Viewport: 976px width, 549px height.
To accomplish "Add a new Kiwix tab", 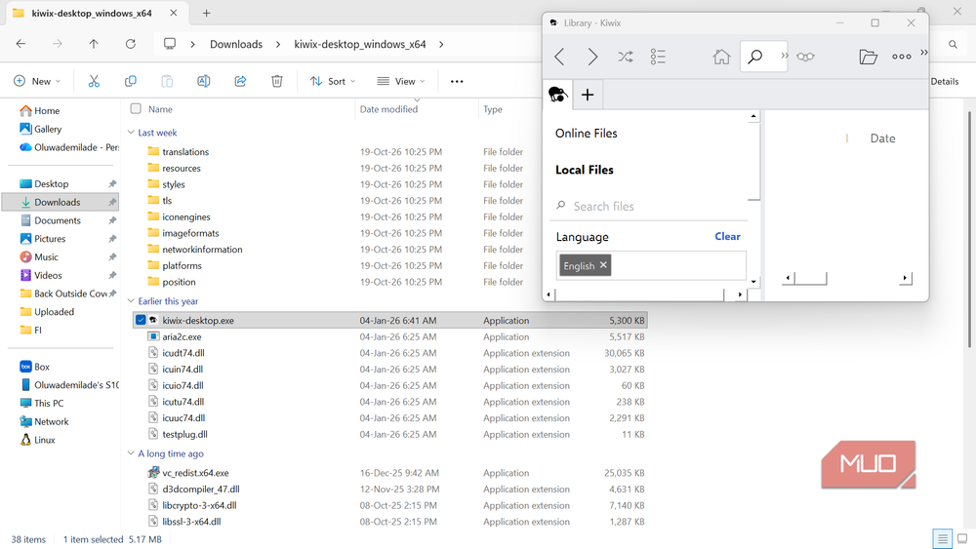I will point(587,95).
